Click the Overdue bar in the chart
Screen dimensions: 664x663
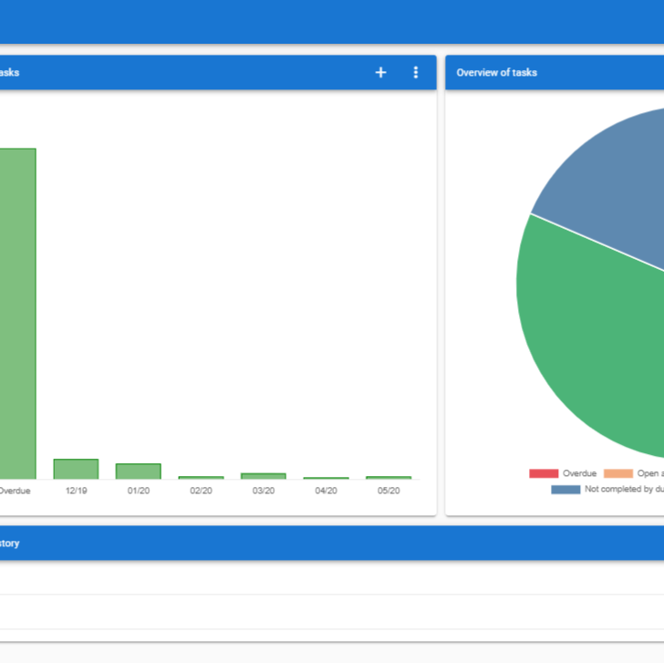[18, 314]
